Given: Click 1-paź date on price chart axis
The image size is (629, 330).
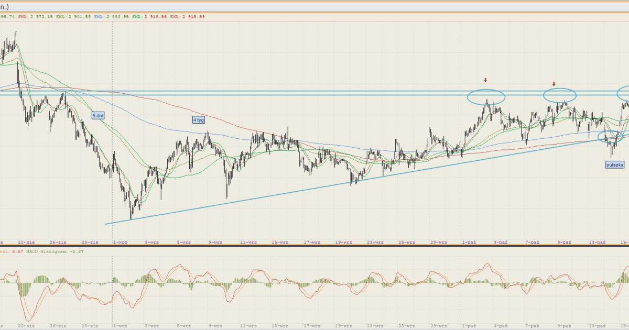Looking at the screenshot, I should 468,242.
